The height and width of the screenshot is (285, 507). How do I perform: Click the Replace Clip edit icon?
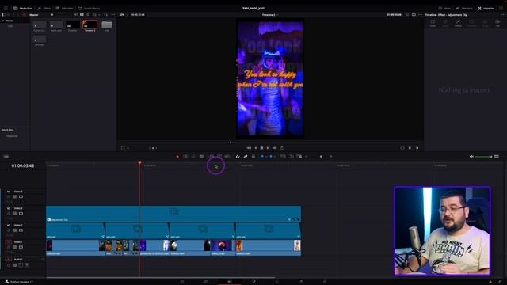tap(227, 157)
